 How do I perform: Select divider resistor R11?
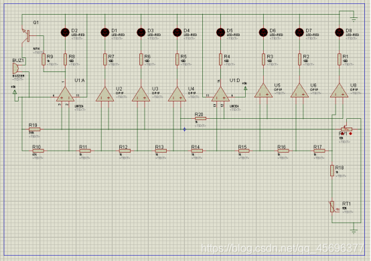[x=85, y=151]
